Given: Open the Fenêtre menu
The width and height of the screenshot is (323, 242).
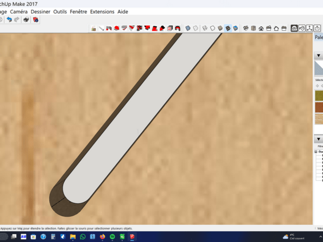Looking at the screenshot, I should [x=79, y=11].
